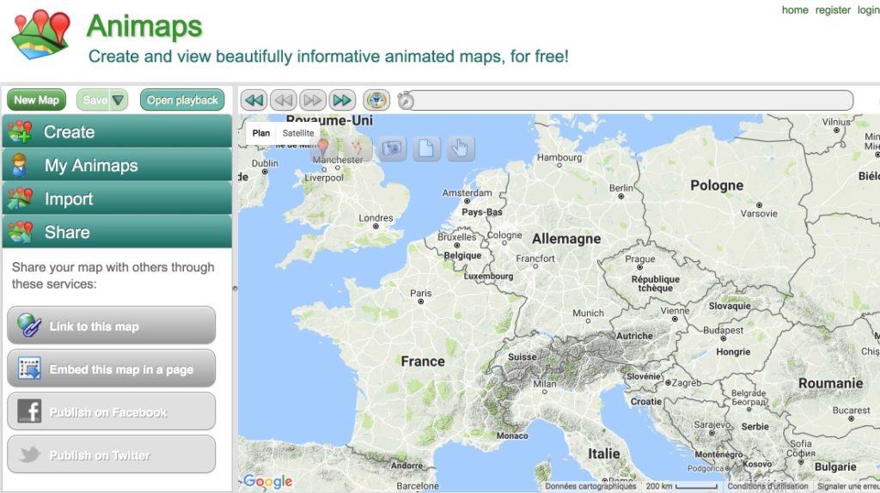Viewport: 880px width, 493px height.
Task: Click the New Map button
Action: [x=36, y=100]
